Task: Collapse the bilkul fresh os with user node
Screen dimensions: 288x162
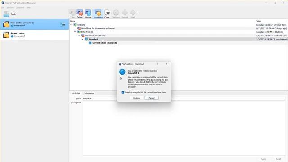Action: click(x=79, y=36)
